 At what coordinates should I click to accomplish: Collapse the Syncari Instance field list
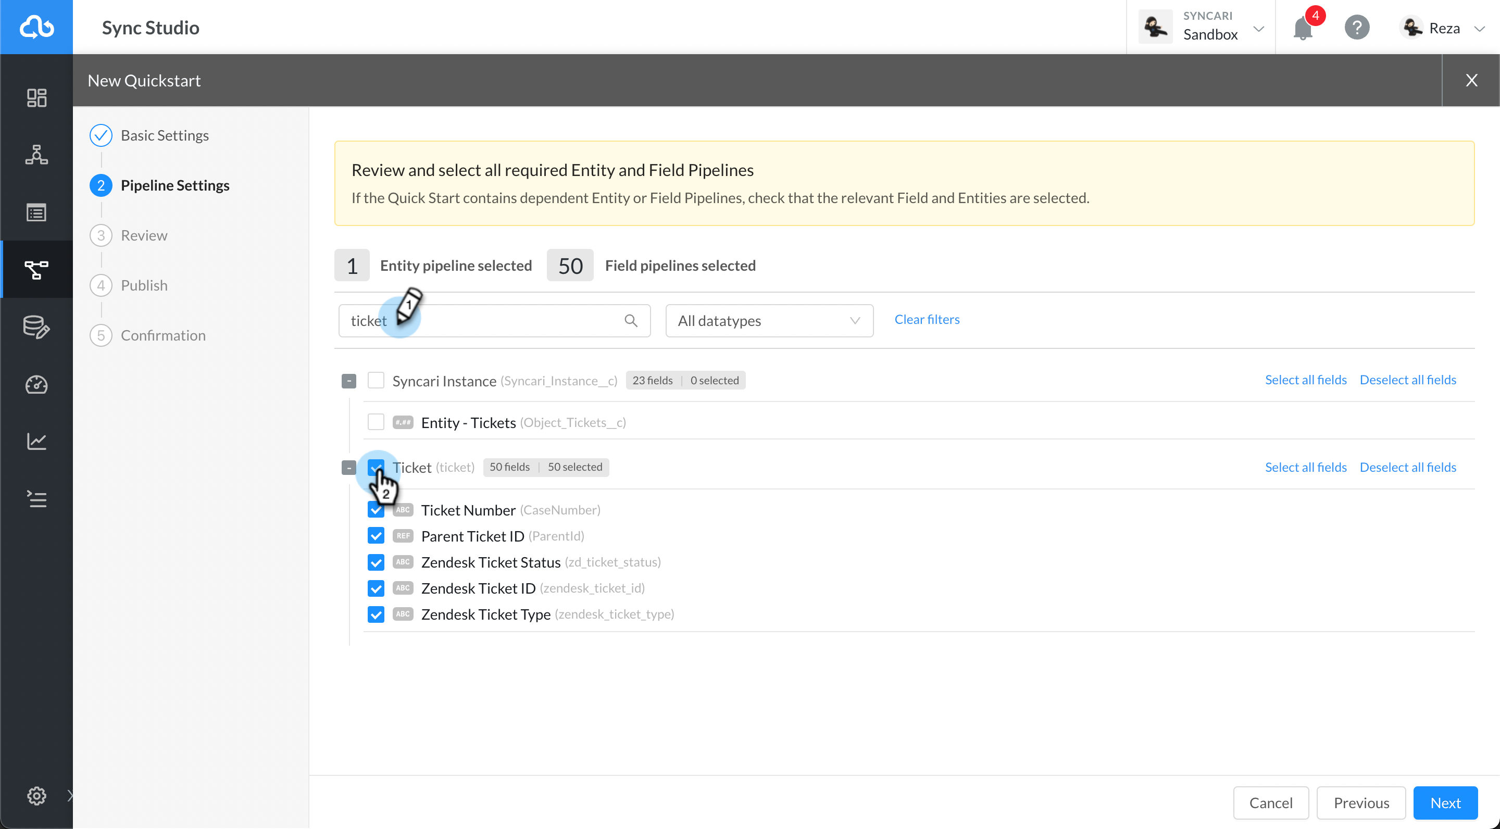point(349,380)
